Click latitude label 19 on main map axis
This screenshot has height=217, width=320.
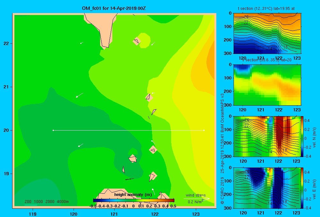click(6, 174)
